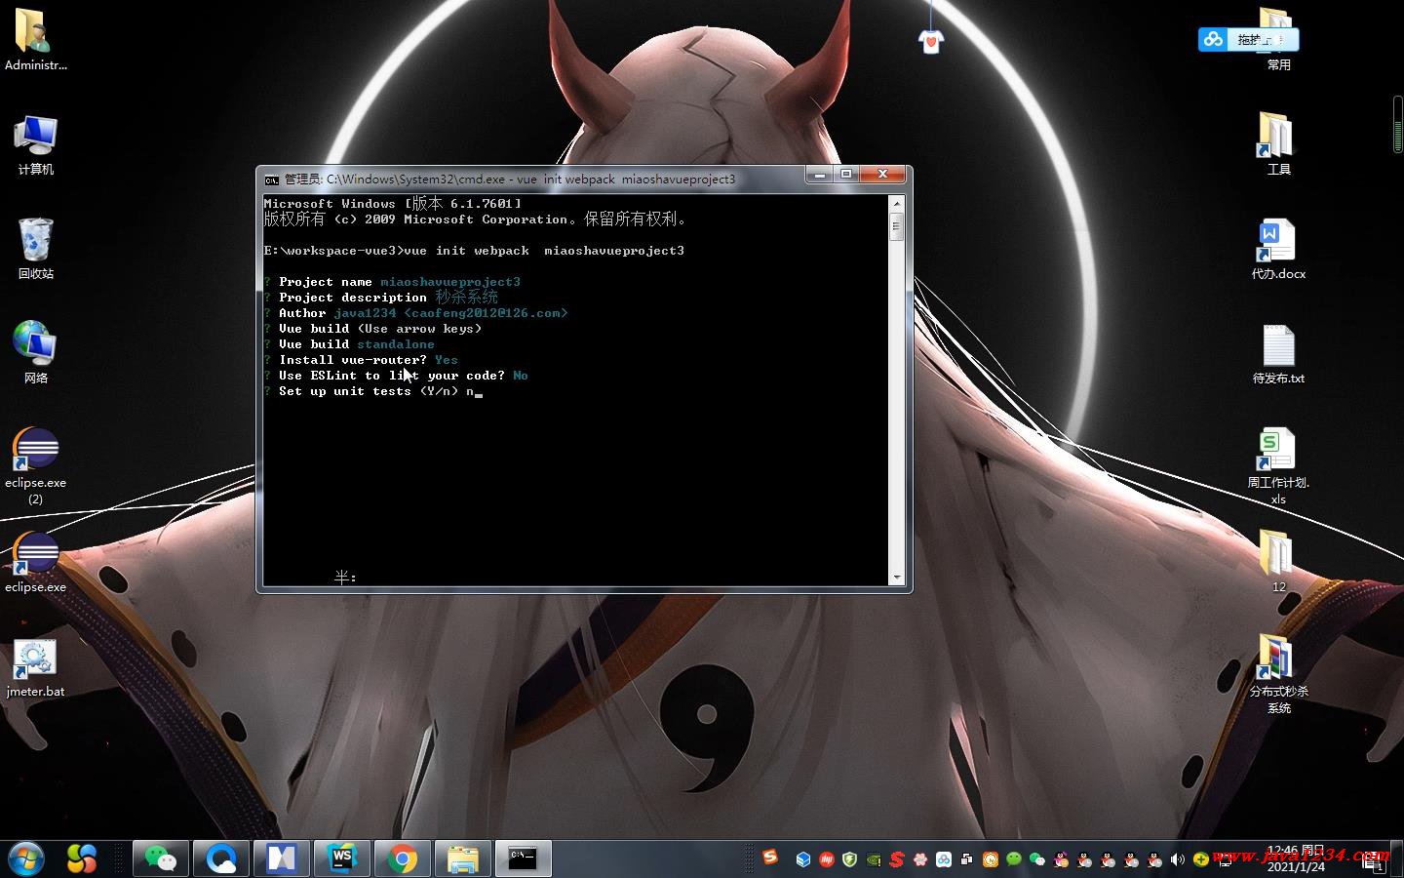Click the 'Project name' line in cmd
The width and height of the screenshot is (1404, 878).
tap(392, 282)
